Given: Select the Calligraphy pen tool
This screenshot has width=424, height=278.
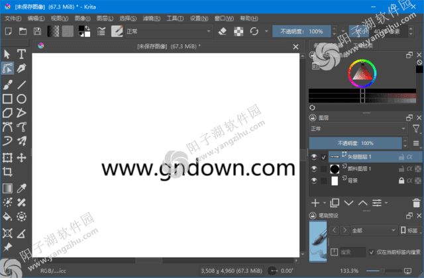Looking at the screenshot, I should click(x=21, y=68).
